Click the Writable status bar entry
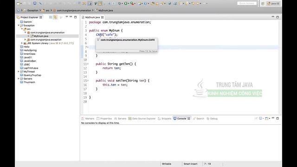Image resolution: width=297 pixels, height=167 pixels. tap(167, 164)
